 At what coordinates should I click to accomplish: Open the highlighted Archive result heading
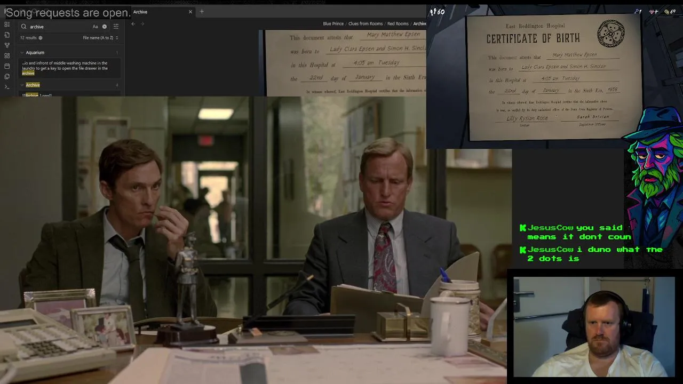point(33,85)
